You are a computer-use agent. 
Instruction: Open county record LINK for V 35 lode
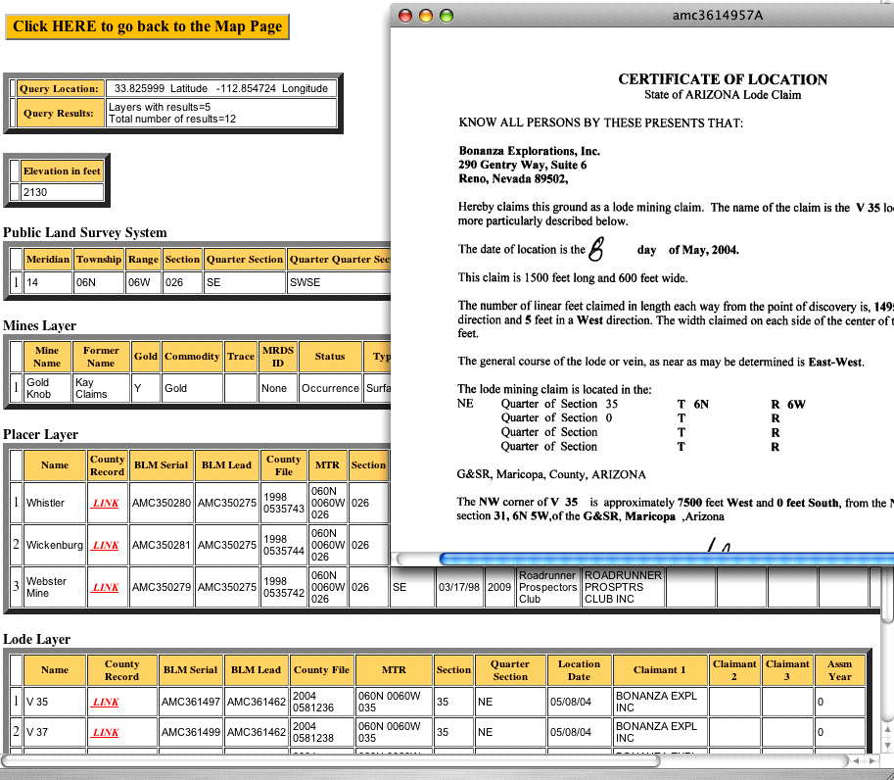point(106,702)
